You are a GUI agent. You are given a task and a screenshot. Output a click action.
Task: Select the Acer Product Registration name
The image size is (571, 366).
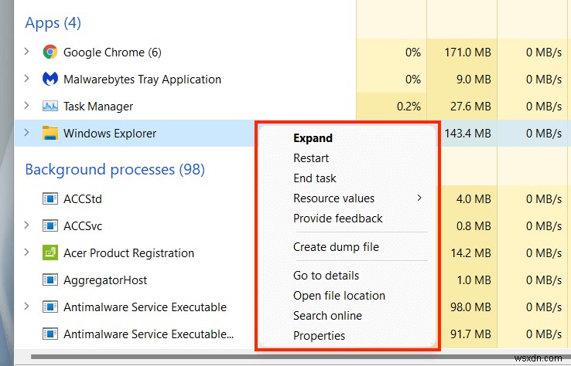tap(128, 253)
